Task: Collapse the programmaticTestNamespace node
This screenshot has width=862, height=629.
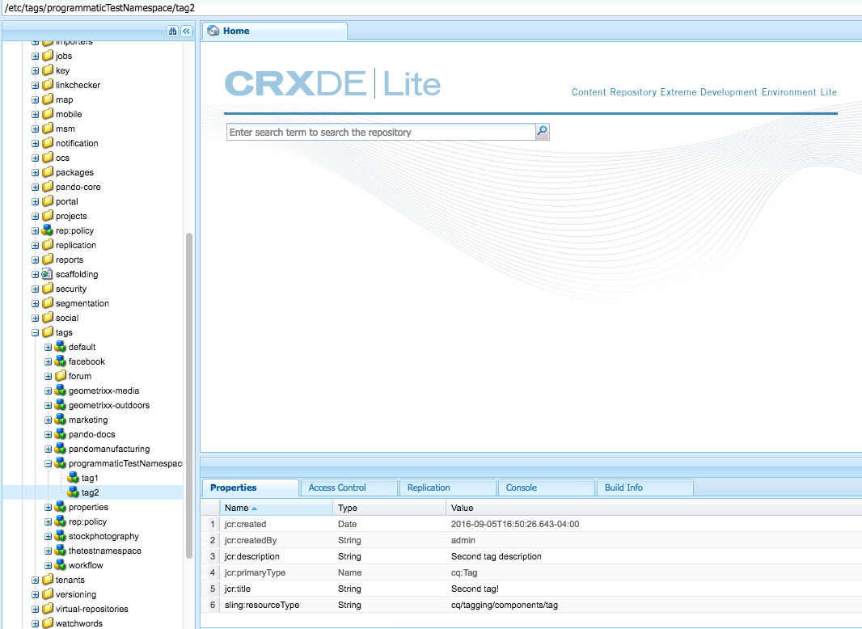Action: click(x=48, y=463)
